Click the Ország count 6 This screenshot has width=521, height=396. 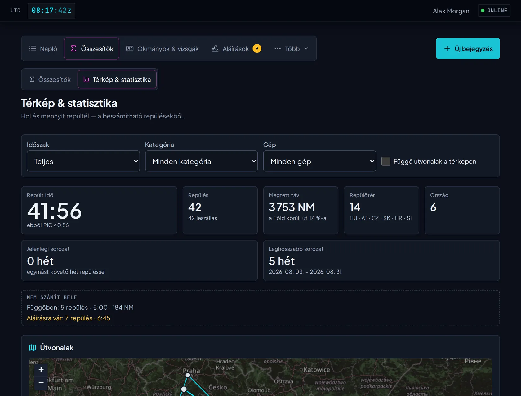(433, 207)
